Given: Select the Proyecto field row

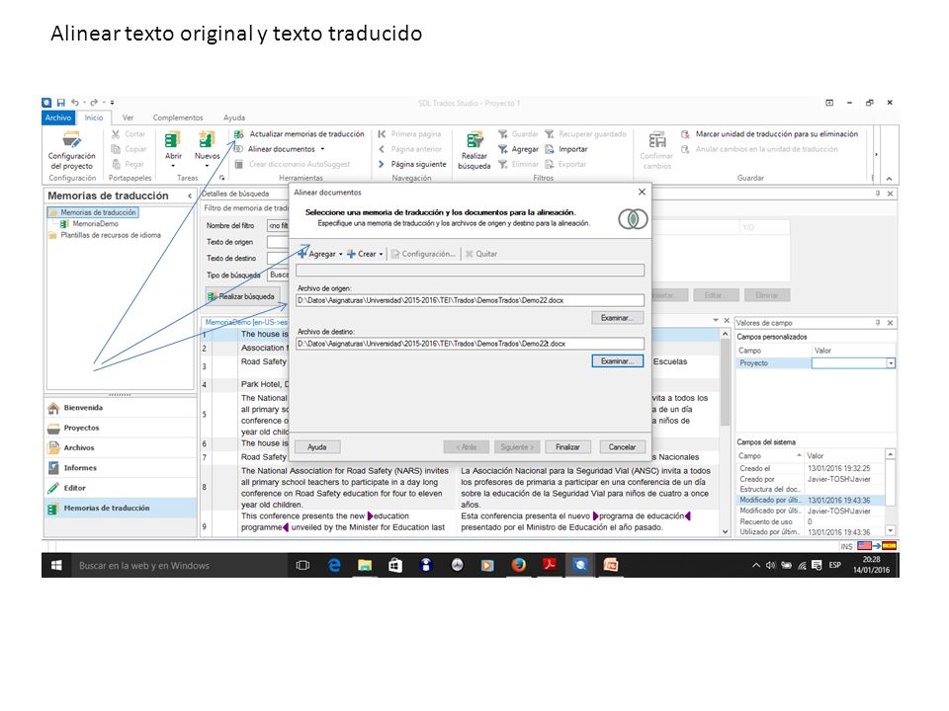Looking at the screenshot, I should coord(816,363).
